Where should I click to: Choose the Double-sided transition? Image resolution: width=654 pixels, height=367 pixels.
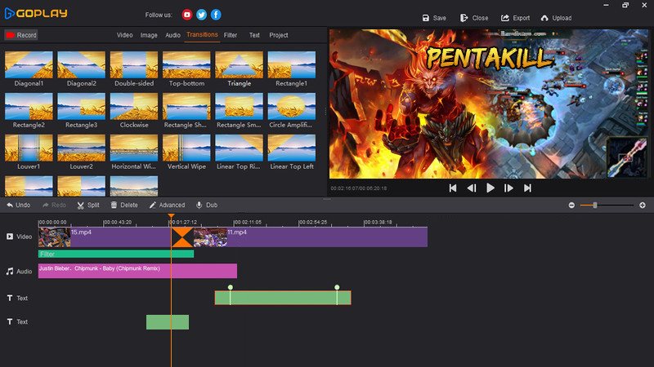pos(134,69)
